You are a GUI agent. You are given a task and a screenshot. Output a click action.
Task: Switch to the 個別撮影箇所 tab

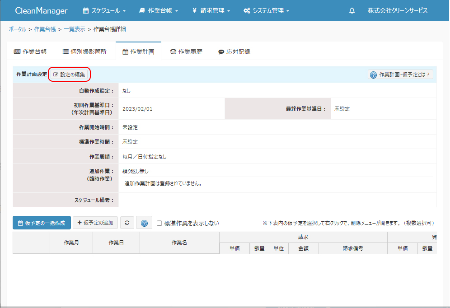point(84,52)
